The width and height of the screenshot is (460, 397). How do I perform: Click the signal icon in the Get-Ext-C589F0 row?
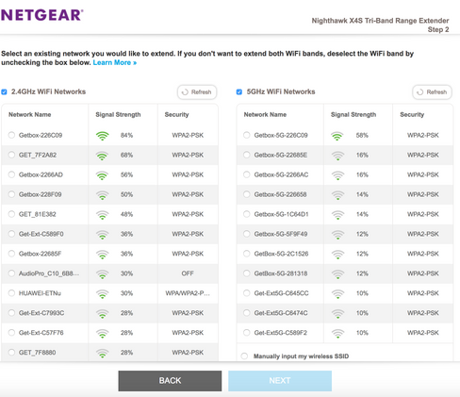(102, 235)
